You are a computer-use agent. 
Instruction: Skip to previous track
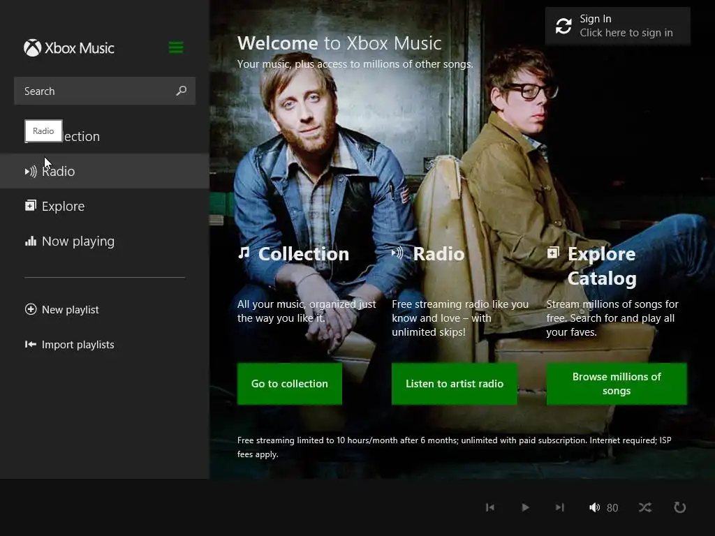point(490,507)
